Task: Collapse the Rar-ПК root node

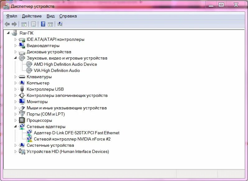Action: (x=8, y=33)
